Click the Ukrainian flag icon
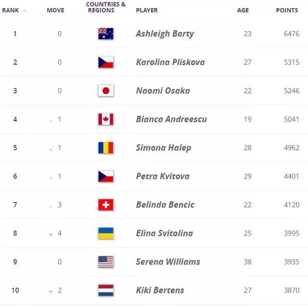 coord(106,233)
